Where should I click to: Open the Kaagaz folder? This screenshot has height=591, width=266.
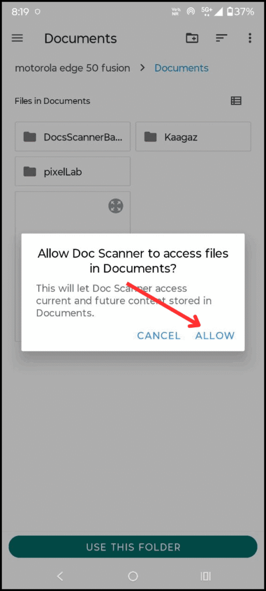(x=193, y=136)
